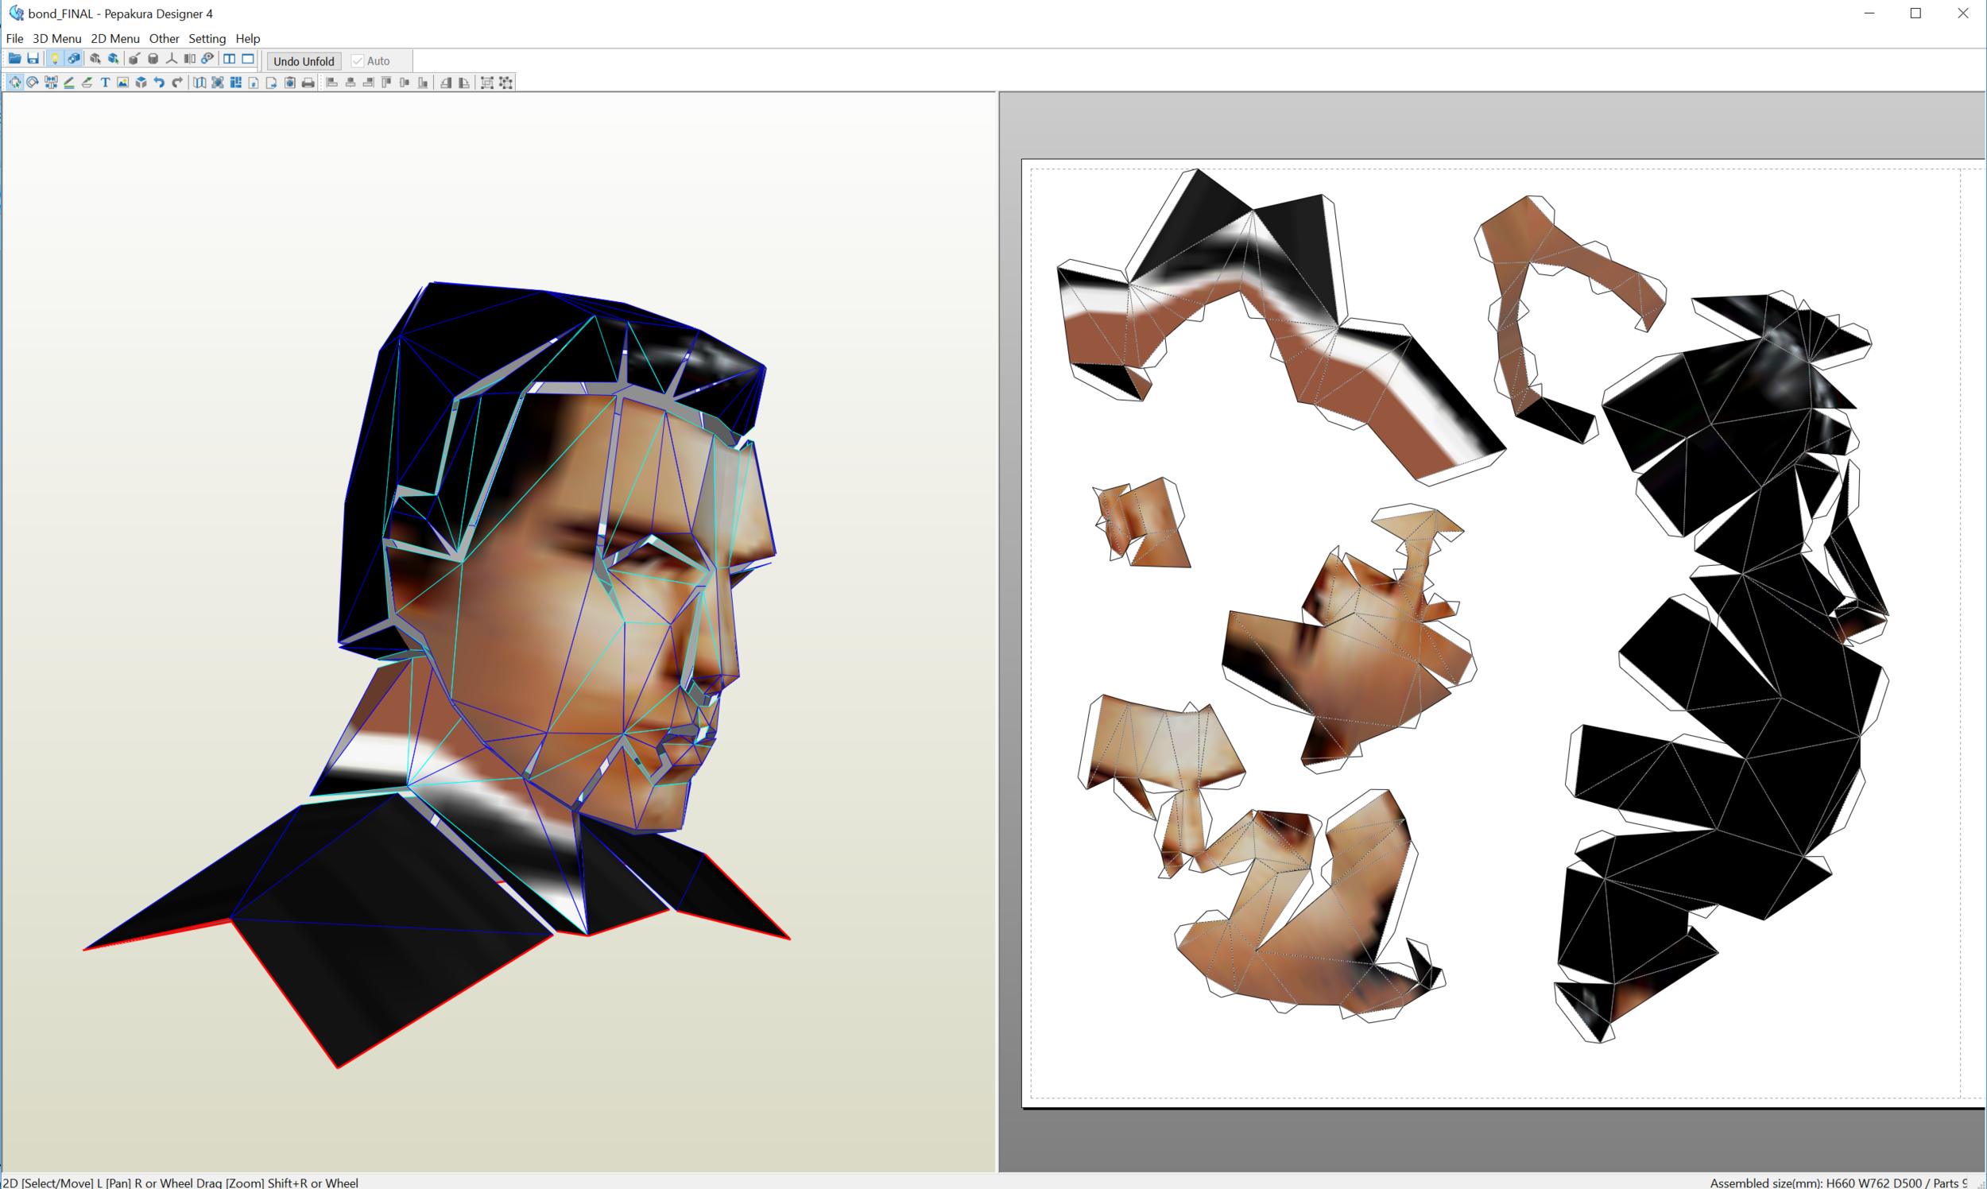
Task: Toggle the light bulb lighting icon
Action: tap(55, 60)
